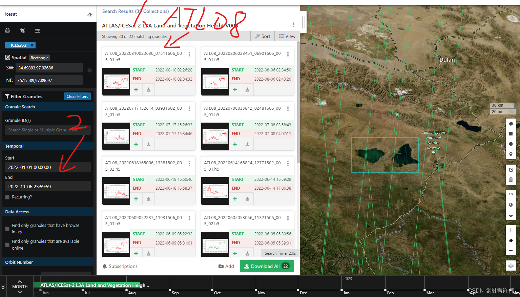The height and width of the screenshot is (297, 520).
Task: Go back to Search Results collections
Action: 136,11
